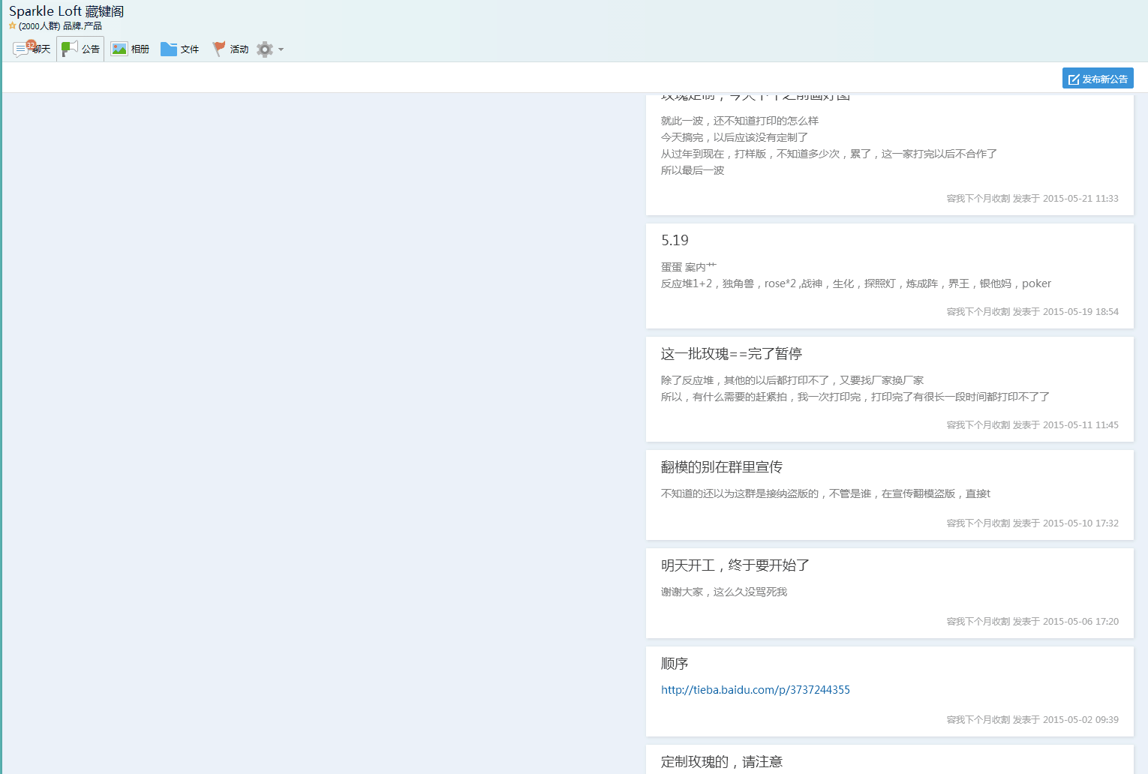Select the 5.19 announcement title
1148x774 pixels.
(675, 241)
